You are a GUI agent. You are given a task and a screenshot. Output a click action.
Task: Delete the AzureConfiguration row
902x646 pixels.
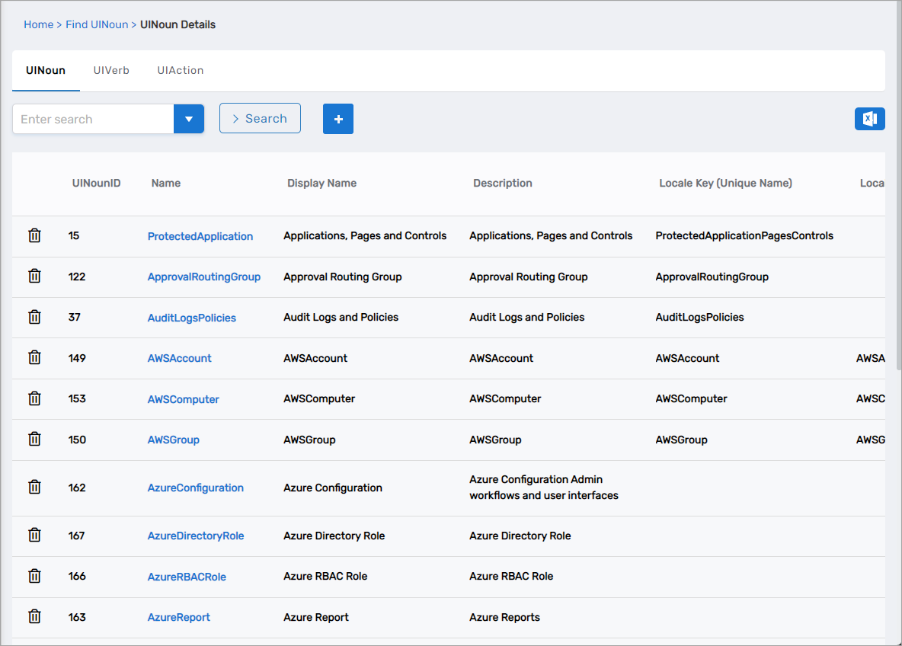click(x=34, y=488)
